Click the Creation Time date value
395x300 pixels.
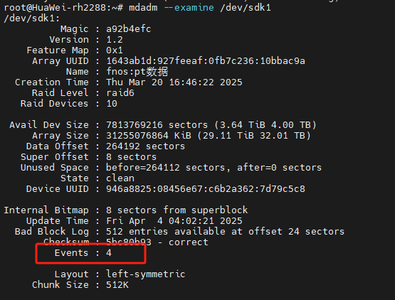point(174,82)
